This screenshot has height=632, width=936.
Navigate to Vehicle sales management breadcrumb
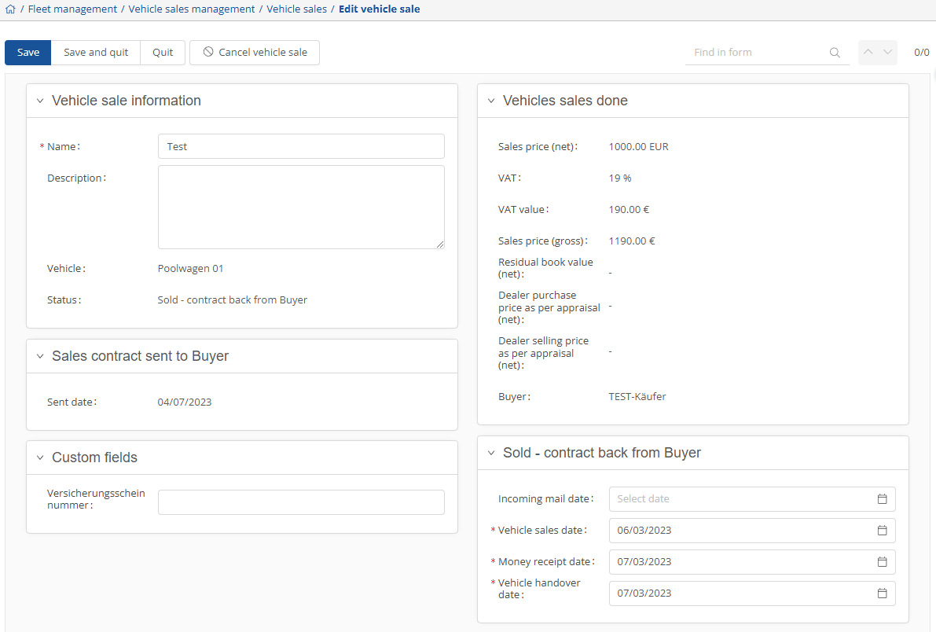[192, 9]
